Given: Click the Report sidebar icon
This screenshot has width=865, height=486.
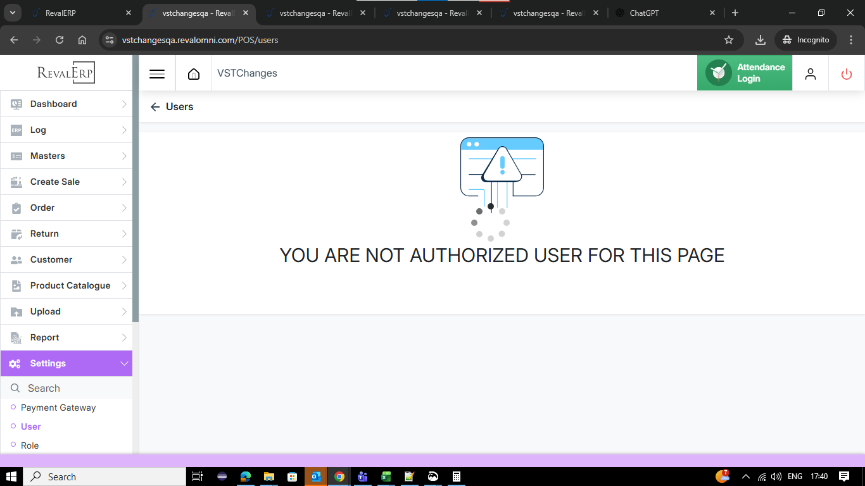Looking at the screenshot, I should pos(16,337).
